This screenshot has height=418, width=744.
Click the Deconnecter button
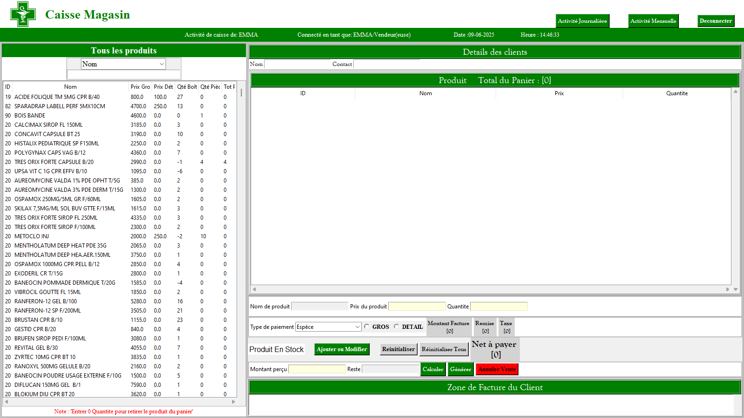(x=716, y=20)
